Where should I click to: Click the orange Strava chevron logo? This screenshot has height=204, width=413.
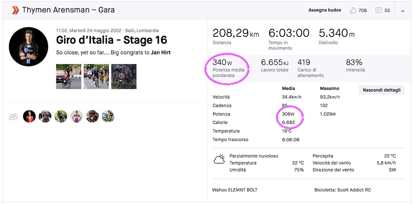click(x=15, y=10)
